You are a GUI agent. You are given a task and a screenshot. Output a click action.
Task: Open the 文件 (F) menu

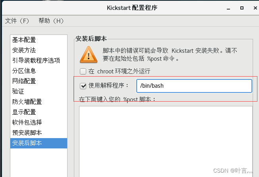pyautogui.click(x=17, y=21)
